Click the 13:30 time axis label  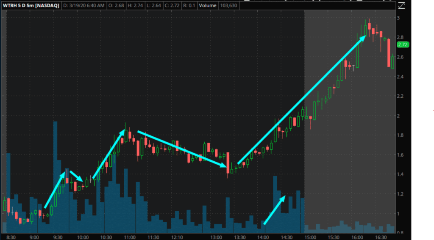pyautogui.click(x=240, y=237)
